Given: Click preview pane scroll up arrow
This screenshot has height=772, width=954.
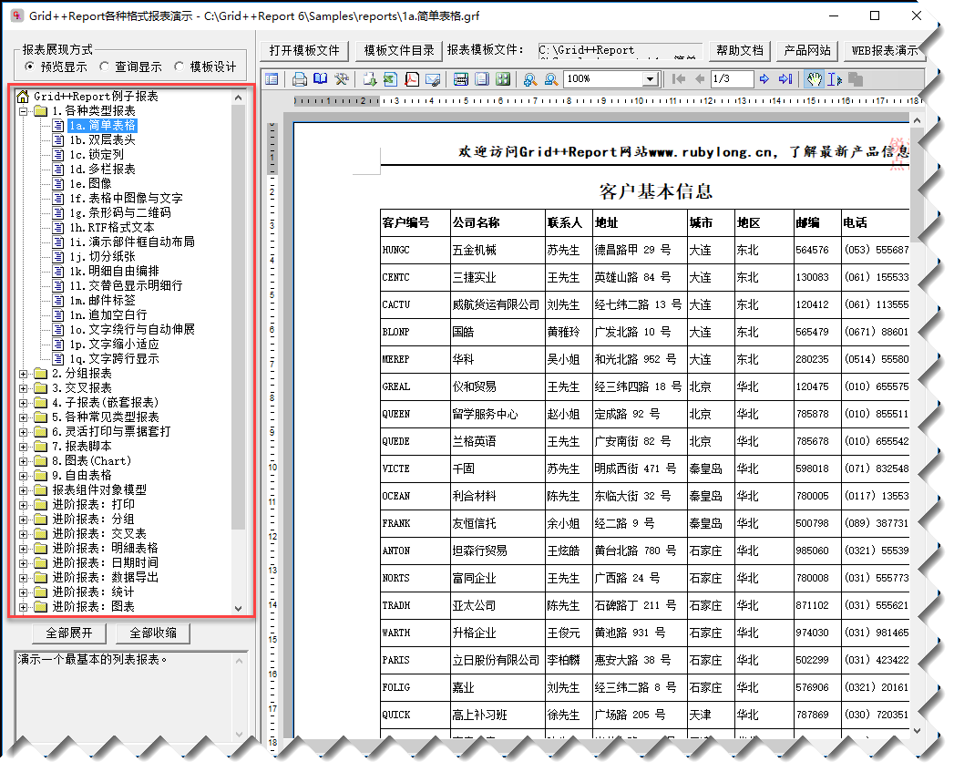Looking at the screenshot, I should pyautogui.click(x=917, y=121).
